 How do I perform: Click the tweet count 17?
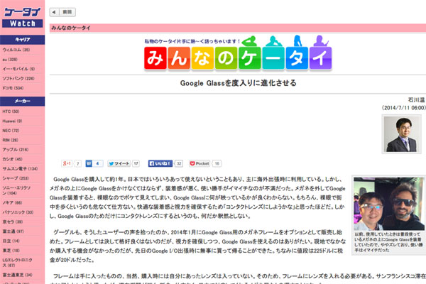(136, 163)
